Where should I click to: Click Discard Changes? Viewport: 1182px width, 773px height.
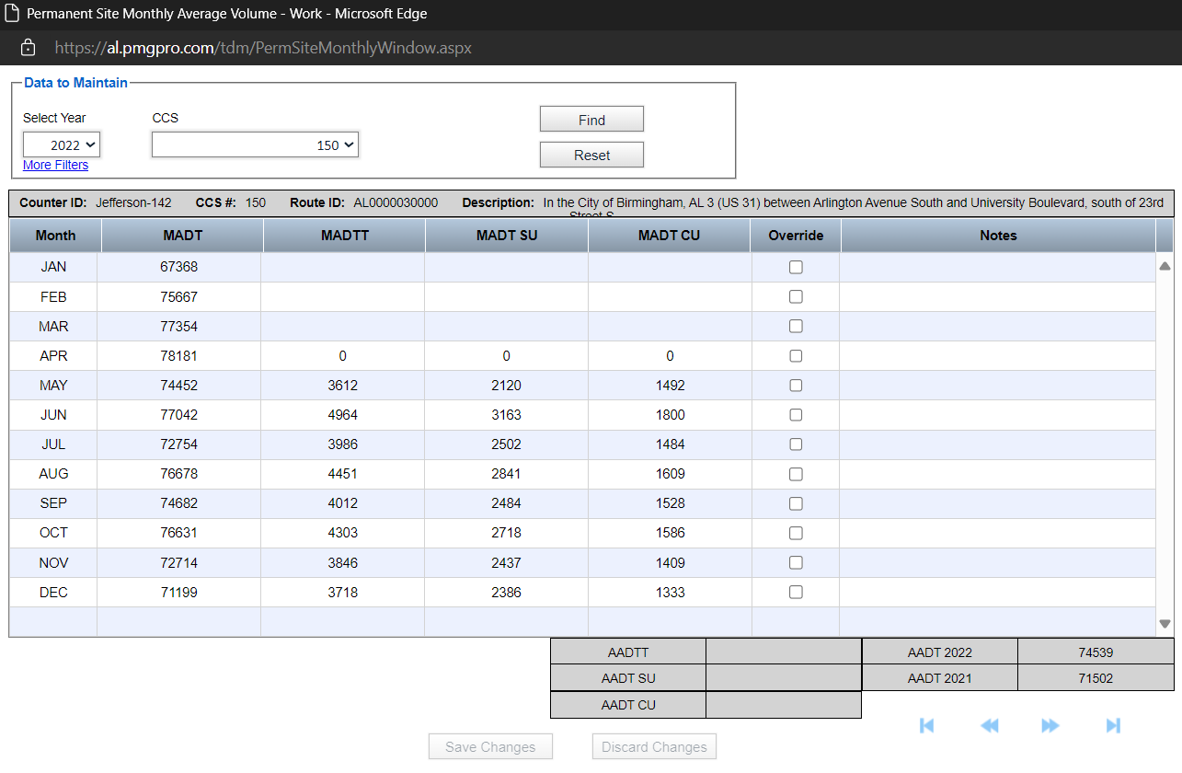(x=654, y=746)
